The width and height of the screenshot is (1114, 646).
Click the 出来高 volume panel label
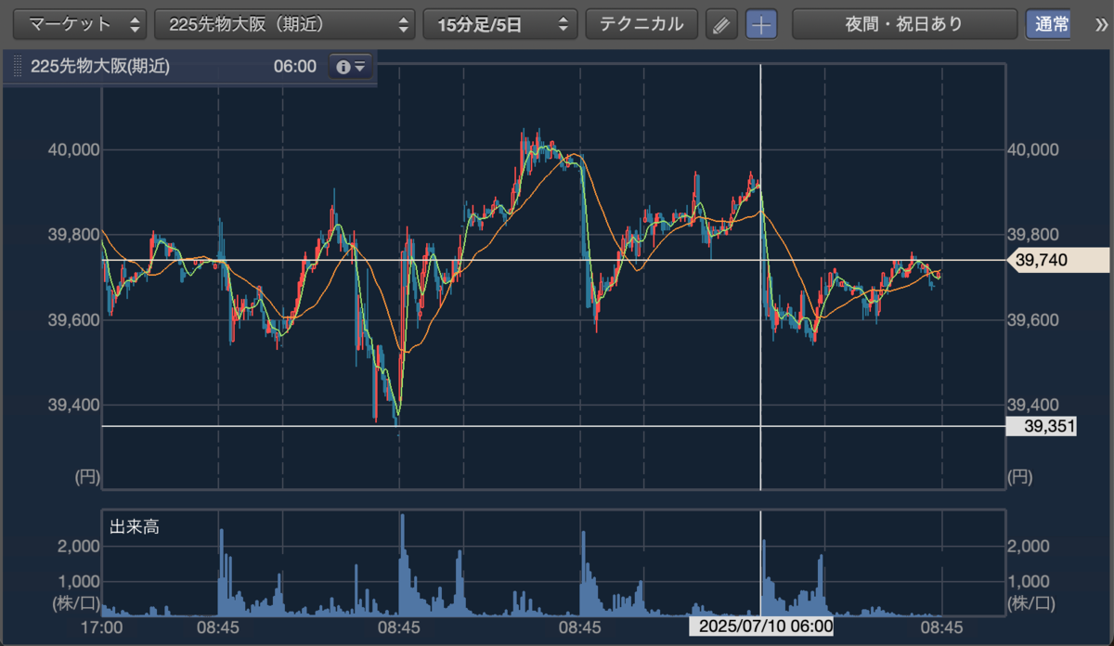tap(135, 528)
